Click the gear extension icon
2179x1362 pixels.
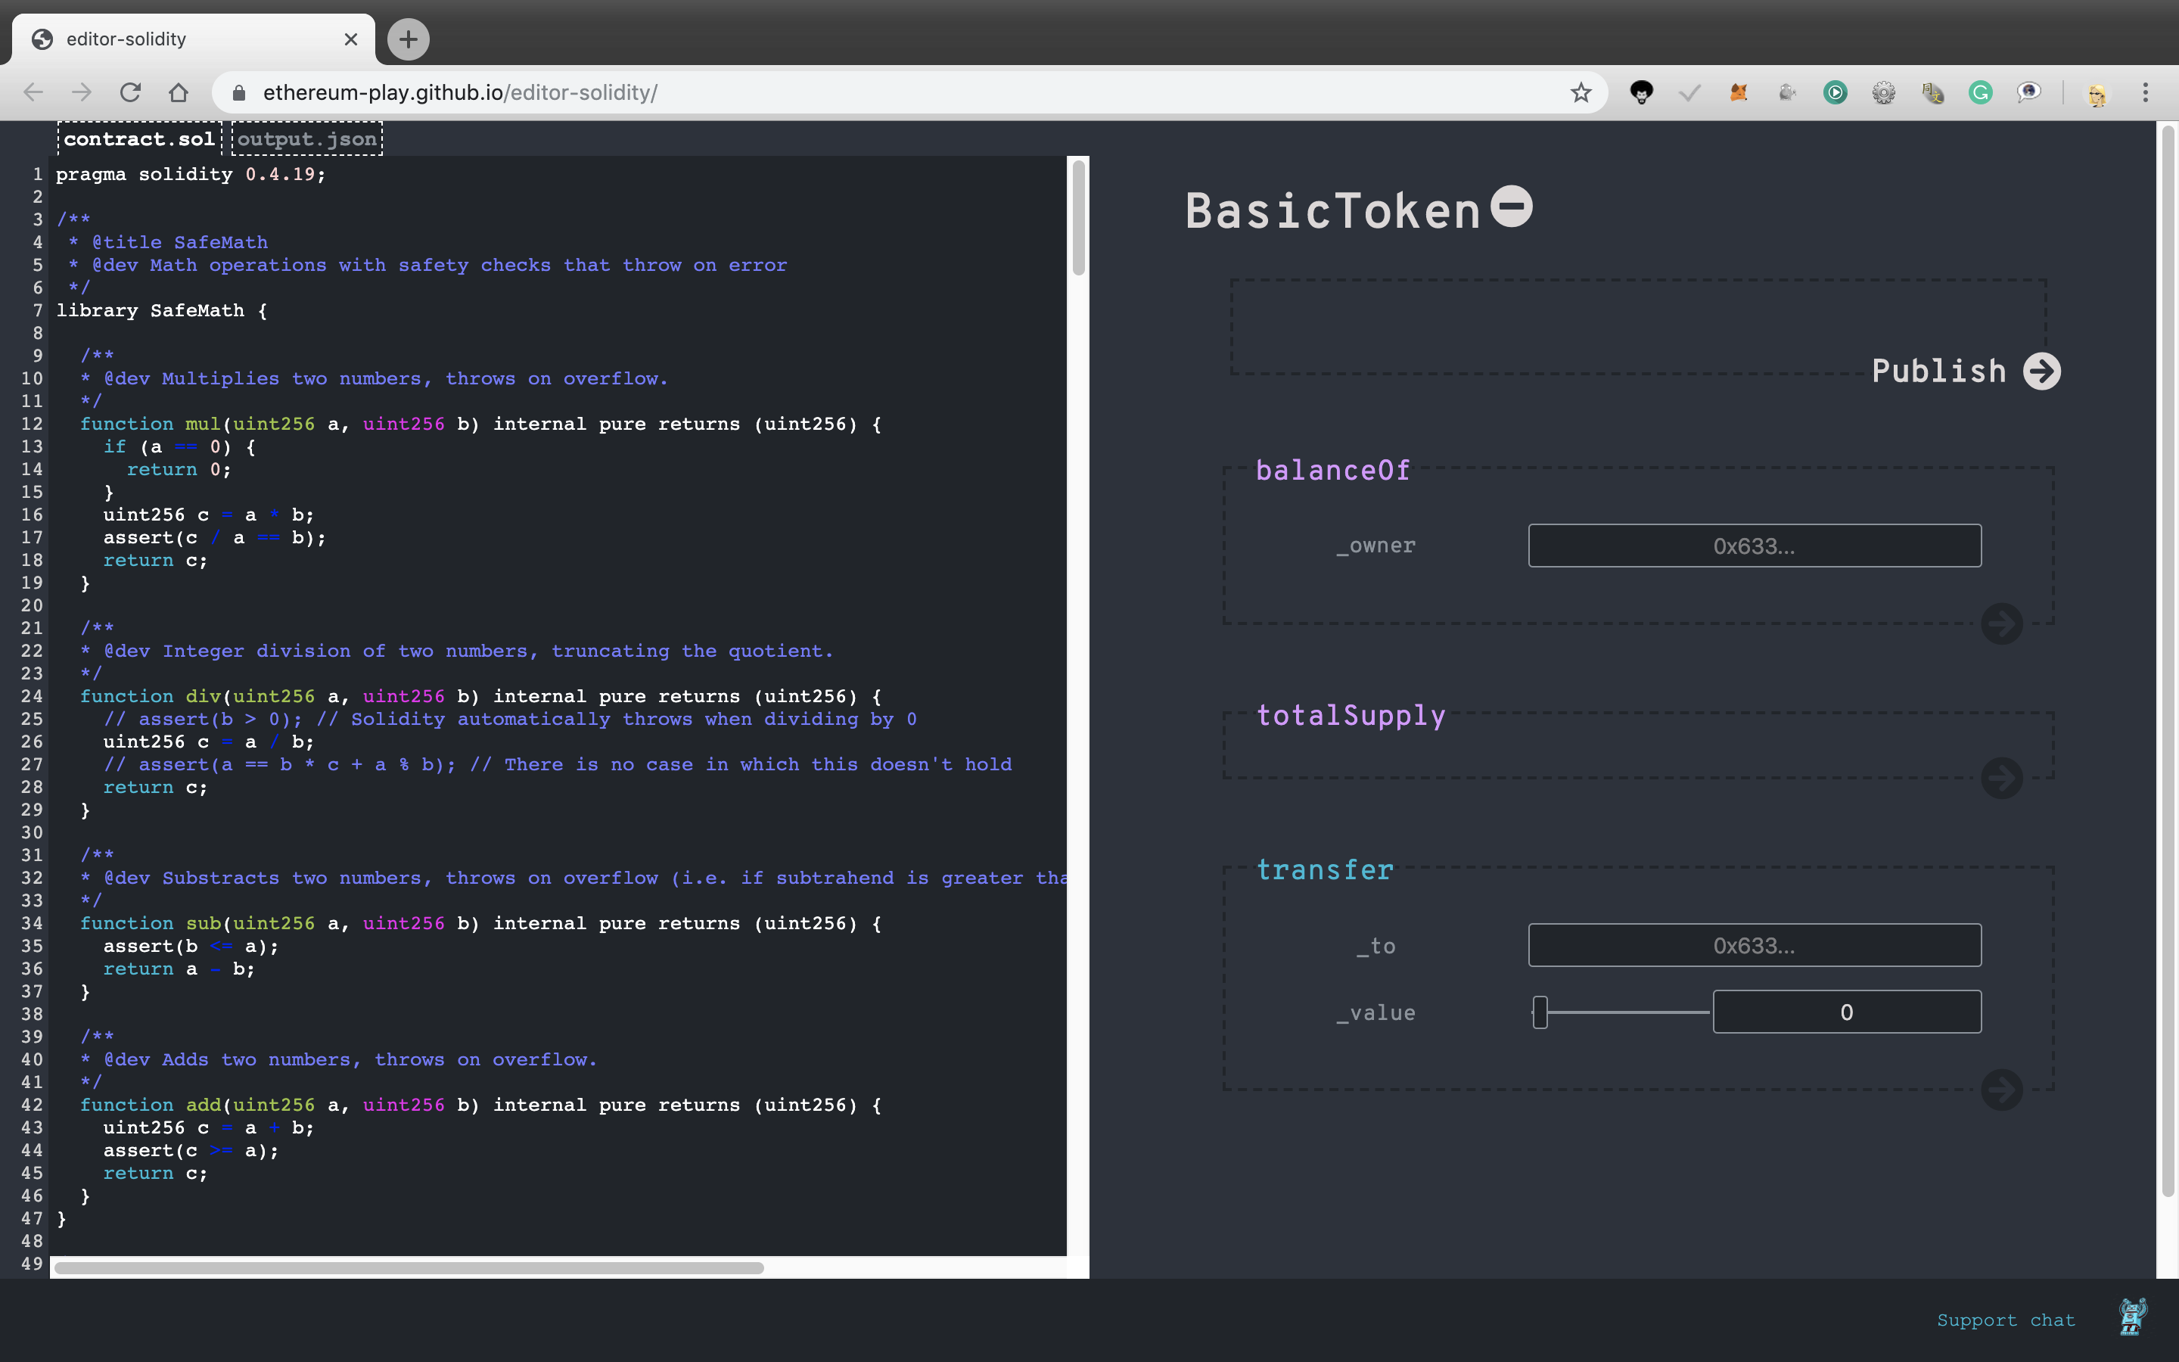[x=1884, y=92]
